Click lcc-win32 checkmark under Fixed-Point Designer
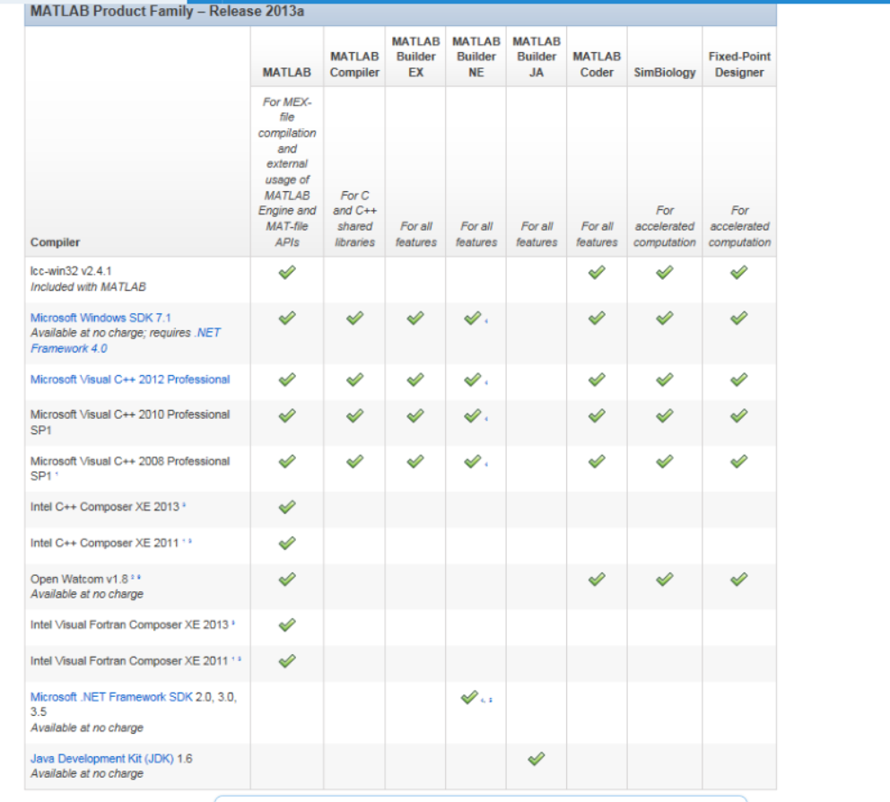Image resolution: width=890 pixels, height=802 pixels. pos(739,272)
